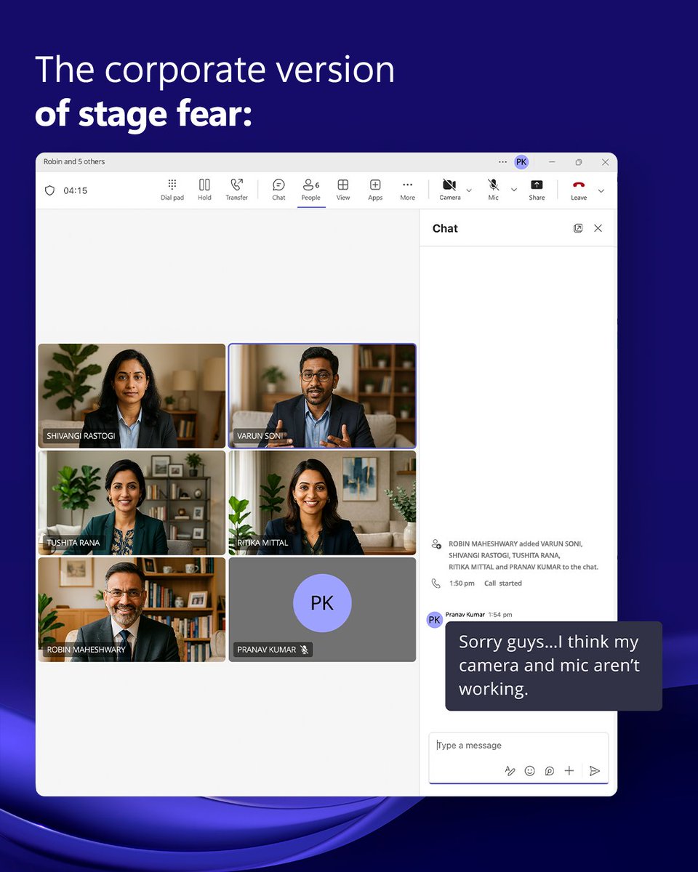Select Ritika Mittal's video tile
The width and height of the screenshot is (698, 872).
[322, 503]
